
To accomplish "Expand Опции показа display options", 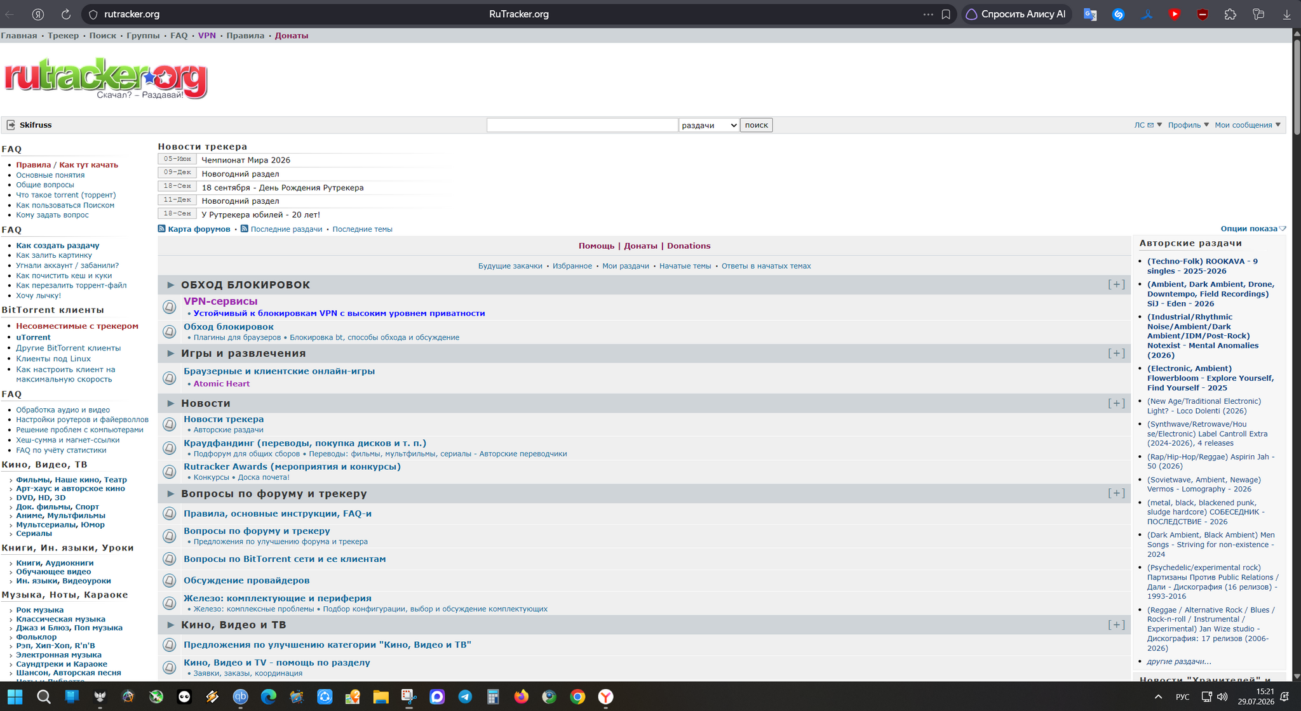I will (x=1253, y=229).
